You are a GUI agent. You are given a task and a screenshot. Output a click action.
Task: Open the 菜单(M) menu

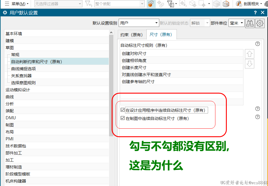(x=17, y=4)
